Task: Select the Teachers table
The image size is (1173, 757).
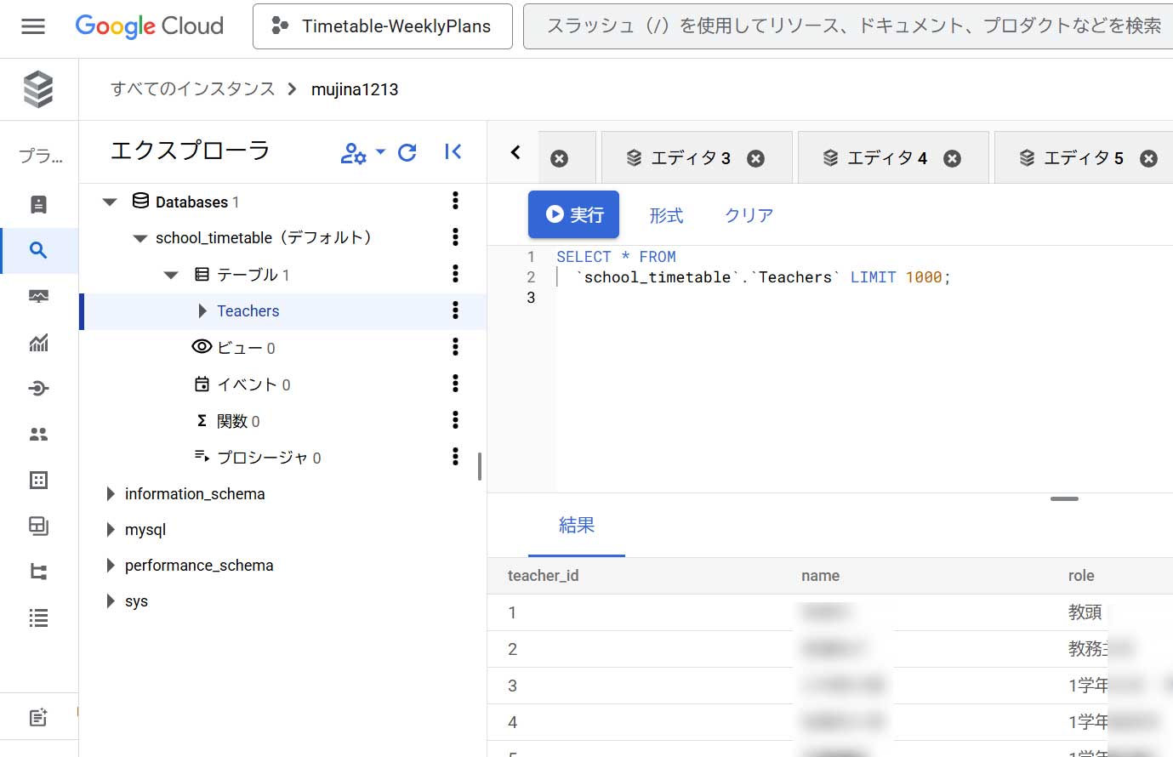Action: [248, 311]
